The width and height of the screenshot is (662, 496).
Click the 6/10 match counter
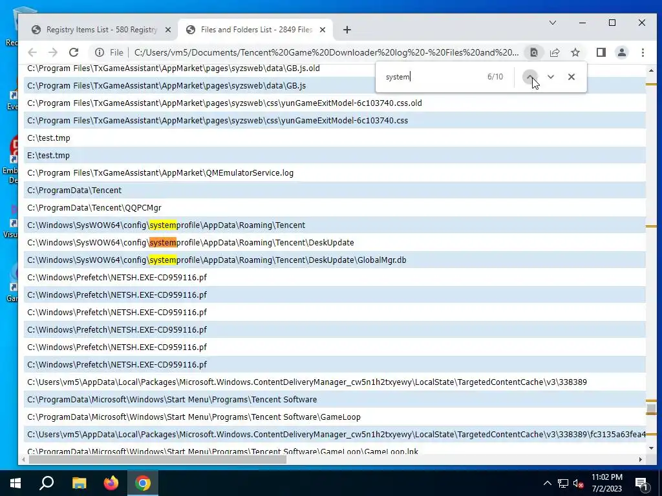pyautogui.click(x=495, y=77)
